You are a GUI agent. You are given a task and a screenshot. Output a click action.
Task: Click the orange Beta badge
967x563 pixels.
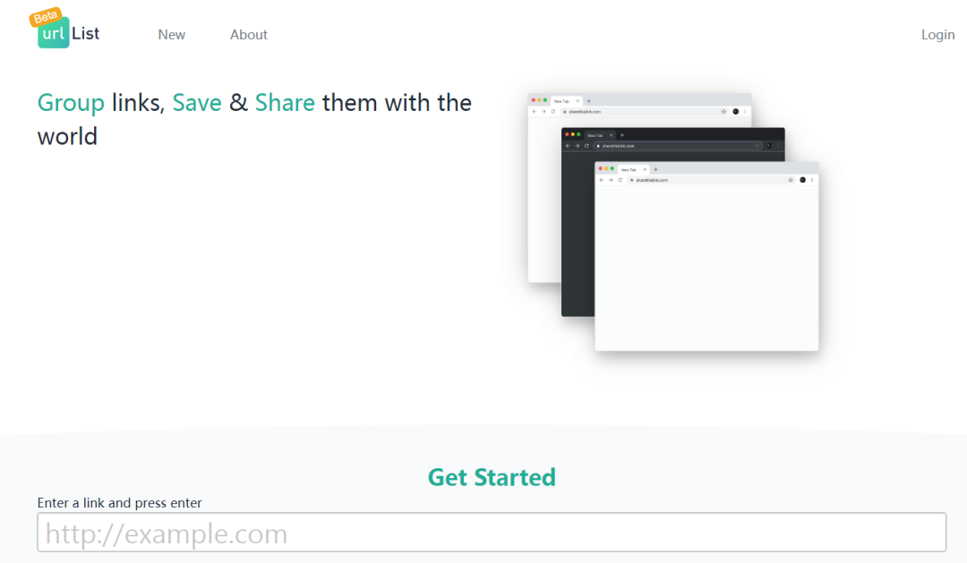(46, 17)
